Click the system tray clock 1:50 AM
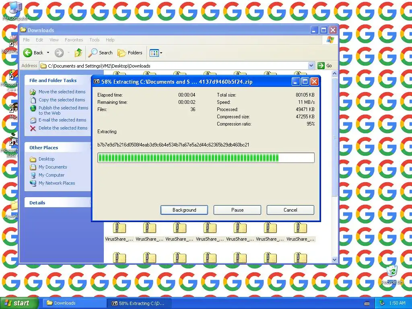Screen dimensions: 412x309 [397, 303]
